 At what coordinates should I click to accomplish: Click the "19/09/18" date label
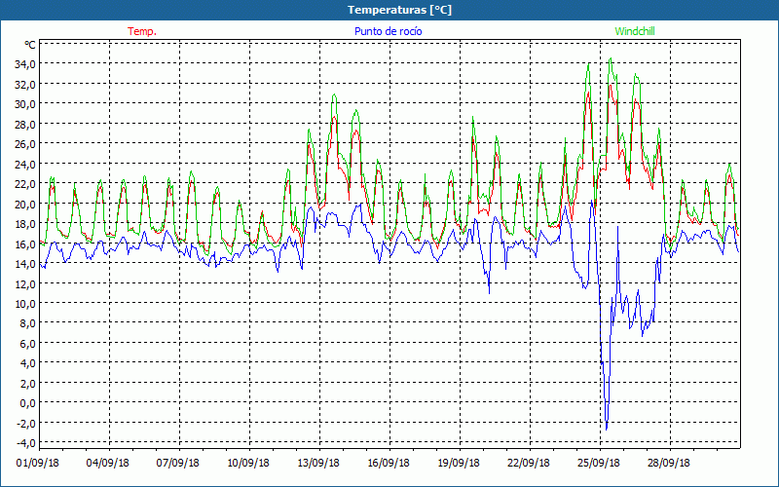pos(459,463)
